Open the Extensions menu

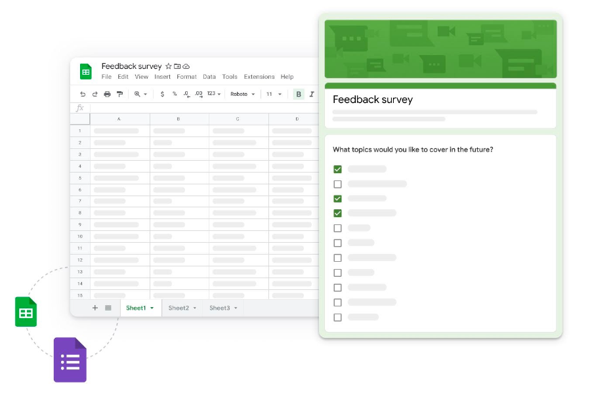(x=259, y=77)
